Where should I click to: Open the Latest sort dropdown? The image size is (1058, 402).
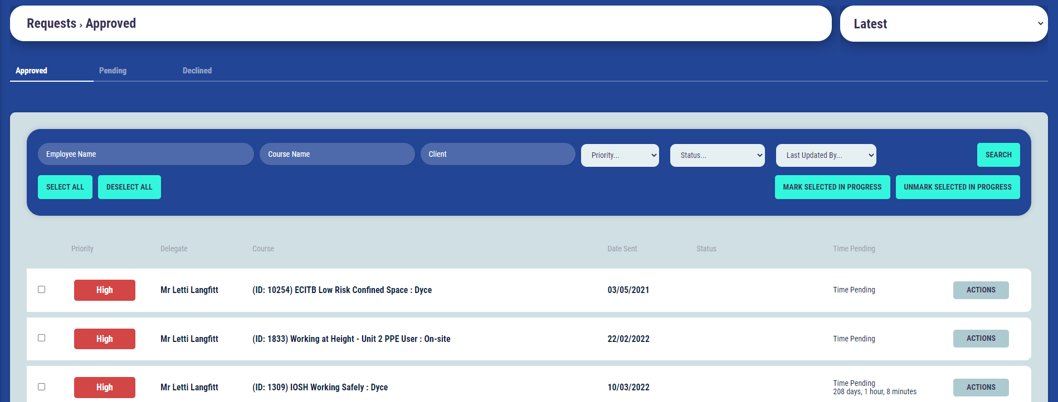tap(943, 24)
